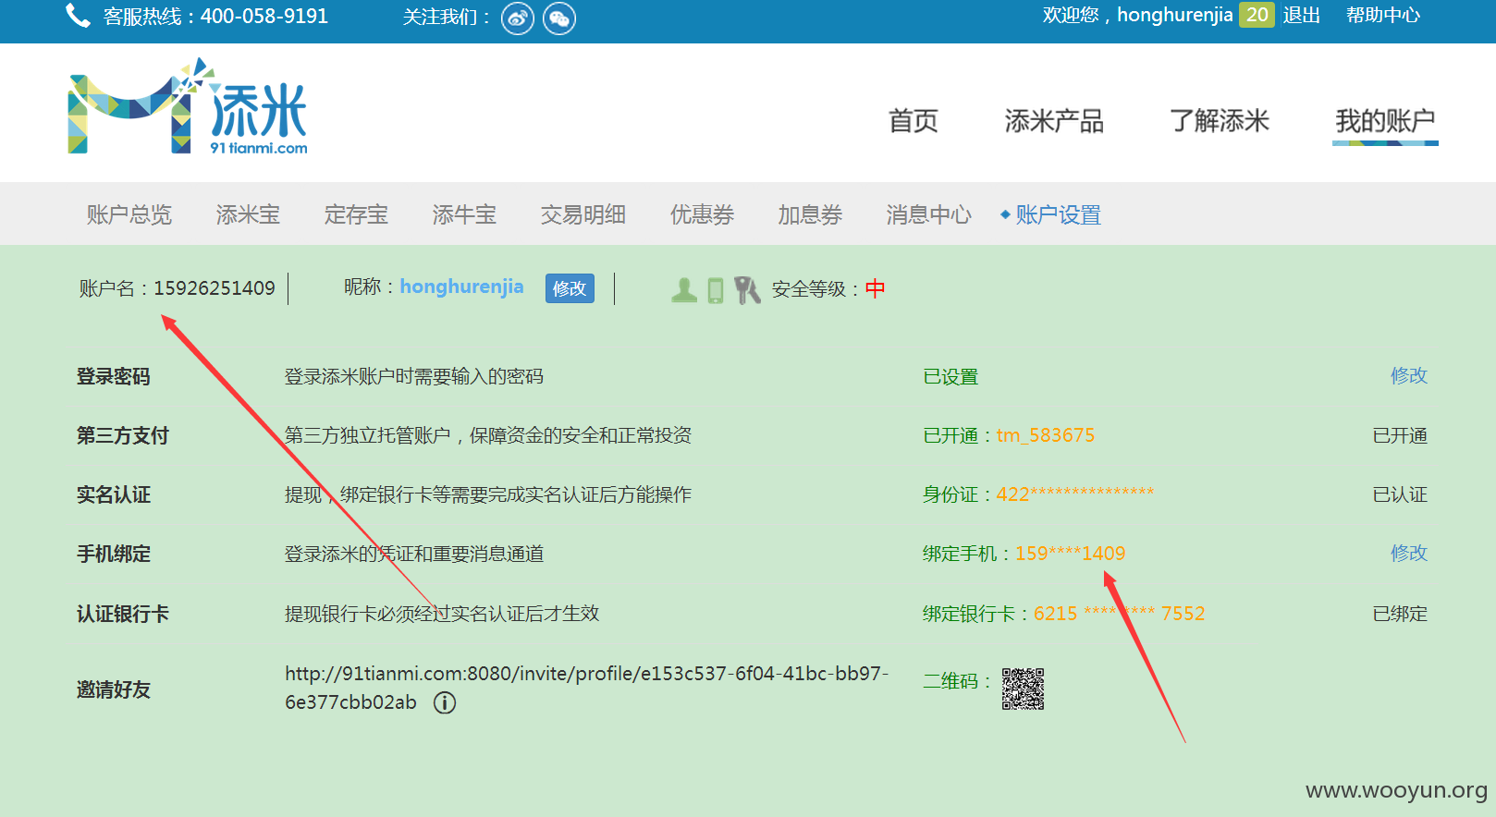This screenshot has width=1496, height=817.
Task: Click the Tianmi 91tianmi.com logo
Action: coord(188,106)
